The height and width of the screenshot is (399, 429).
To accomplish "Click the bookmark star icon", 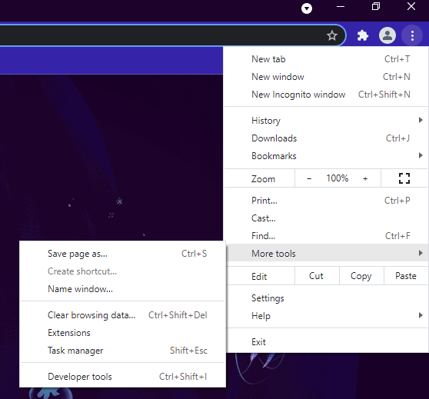I will pos(332,35).
